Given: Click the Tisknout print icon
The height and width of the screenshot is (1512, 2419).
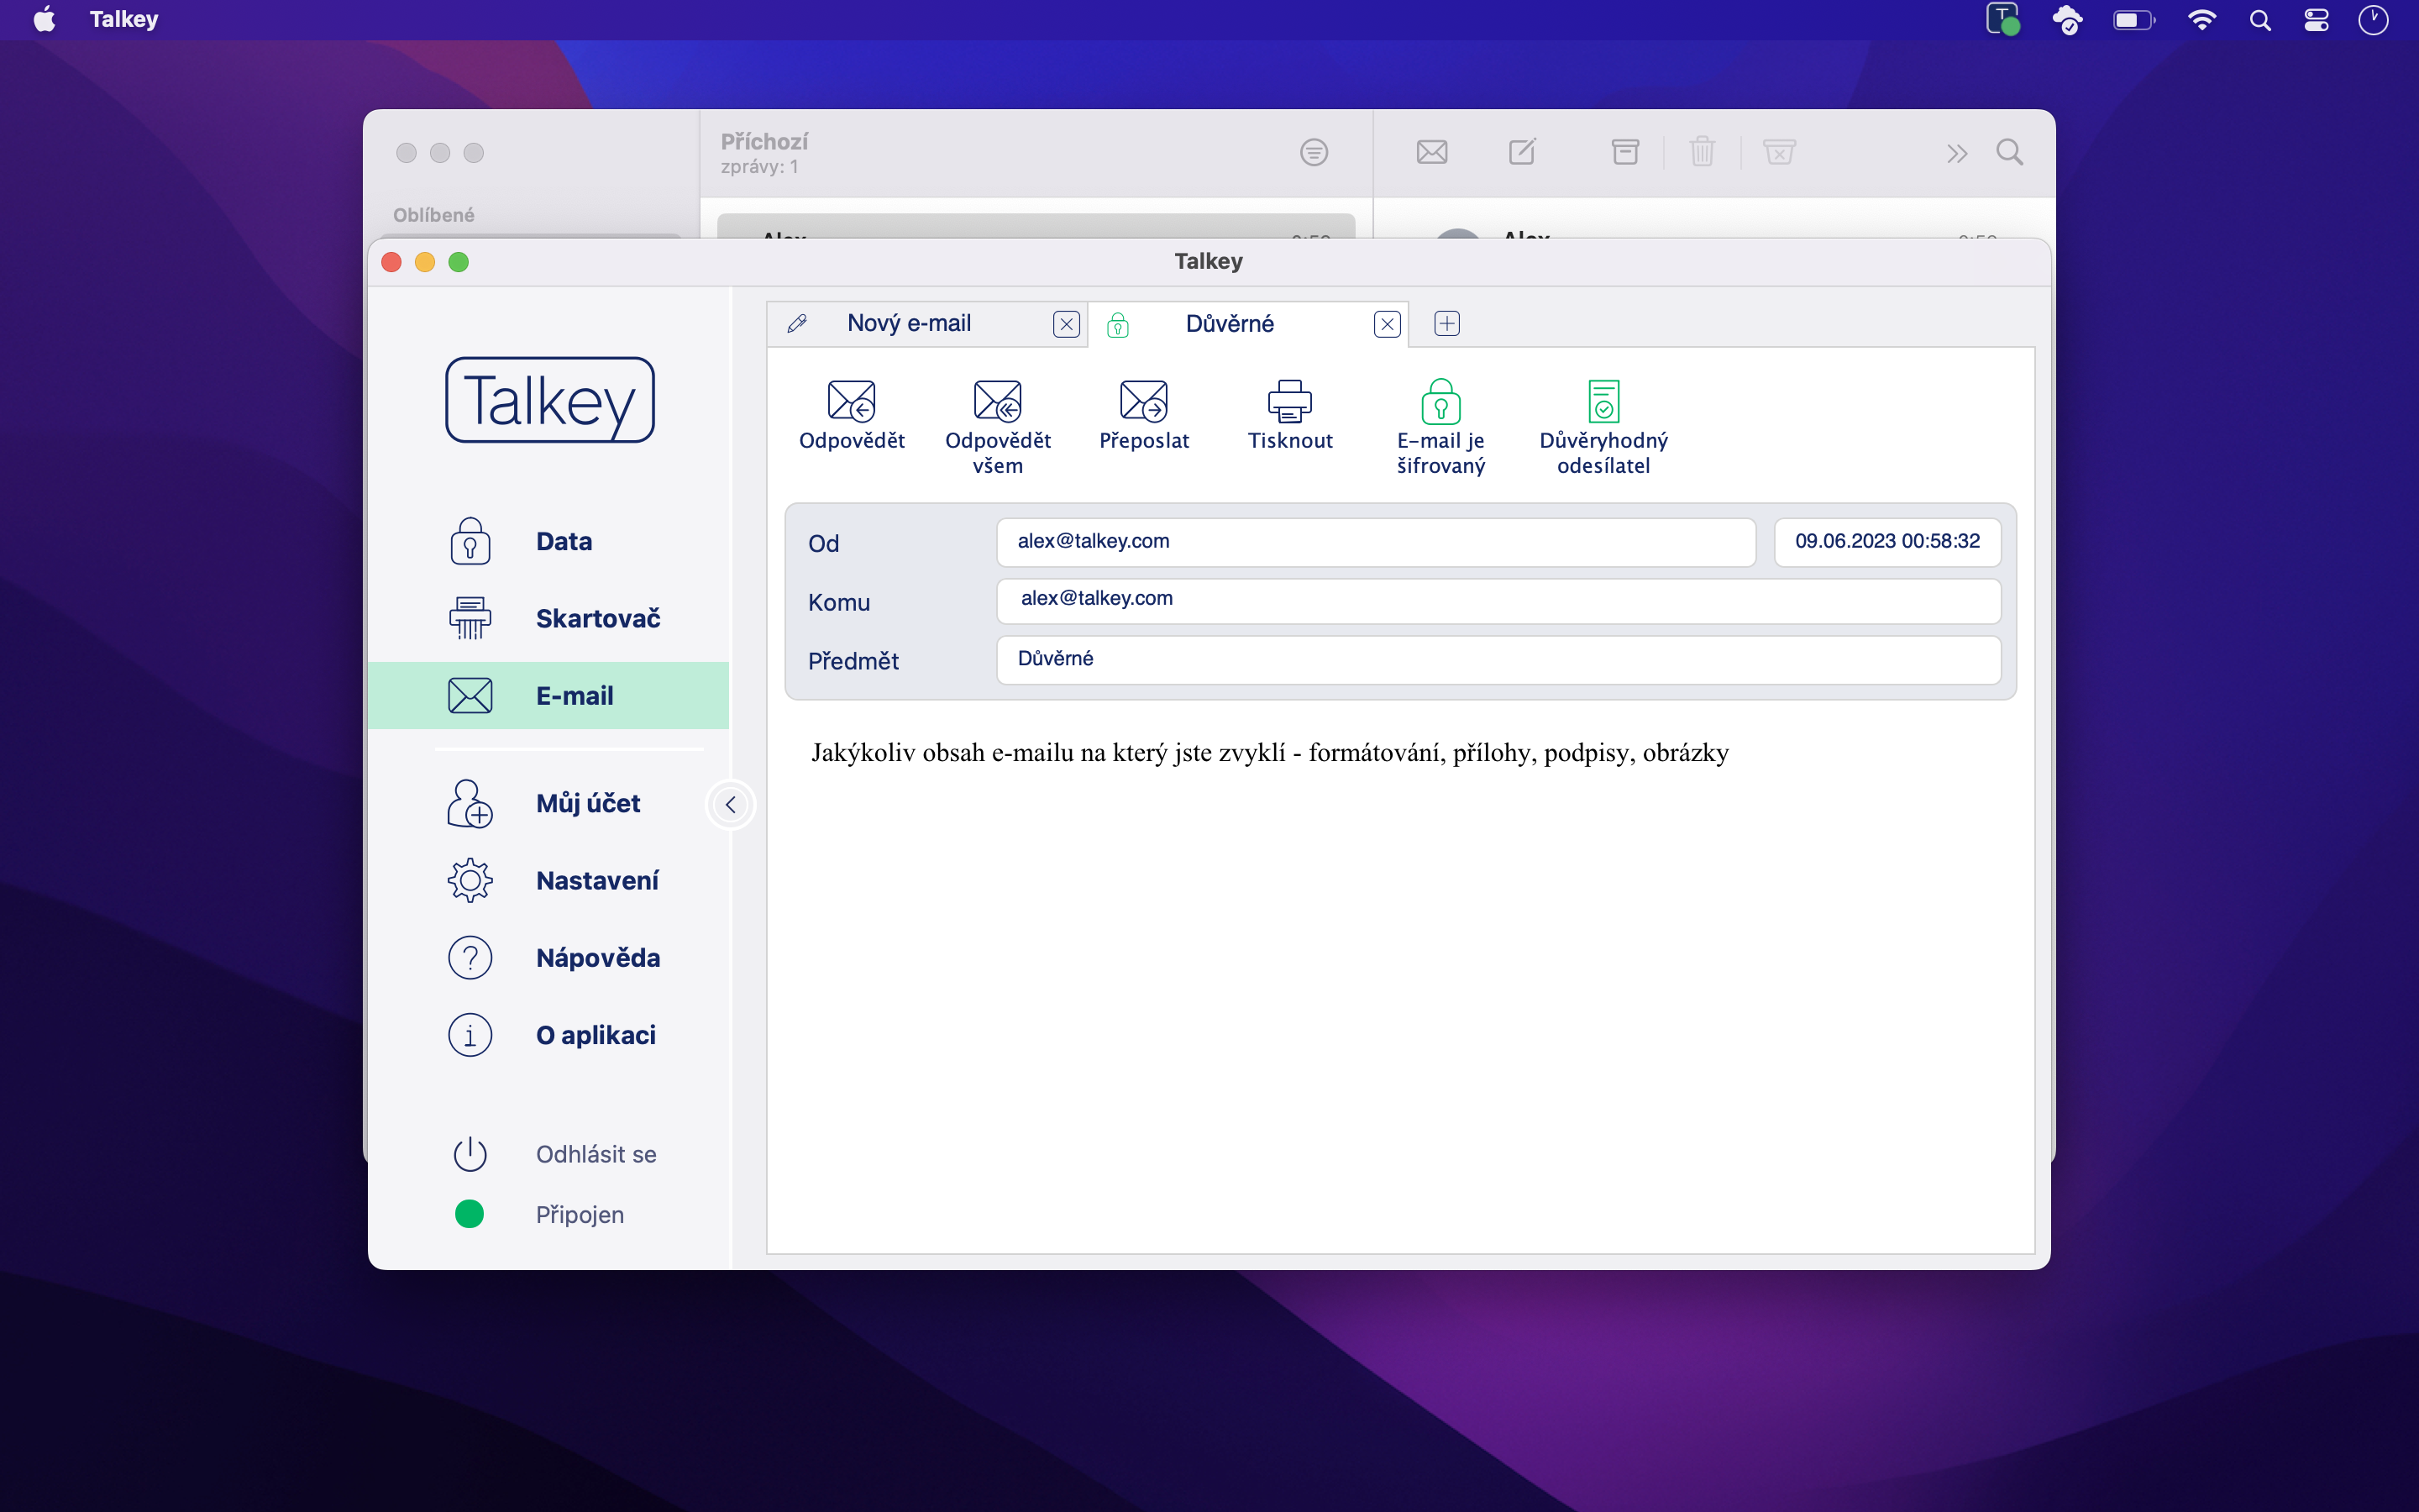Looking at the screenshot, I should (x=1290, y=403).
